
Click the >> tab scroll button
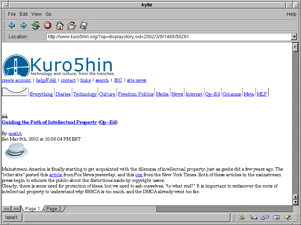click(16, 209)
